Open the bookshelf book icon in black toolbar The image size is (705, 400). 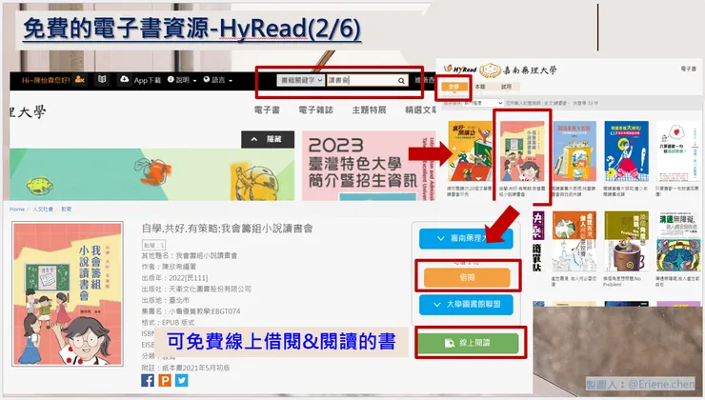click(102, 80)
